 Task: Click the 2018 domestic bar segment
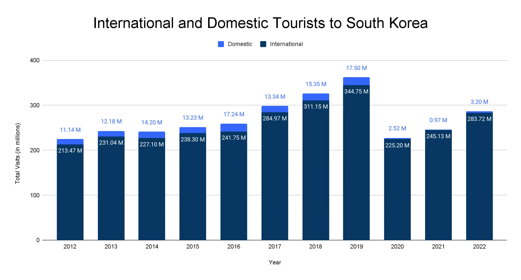[316, 97]
